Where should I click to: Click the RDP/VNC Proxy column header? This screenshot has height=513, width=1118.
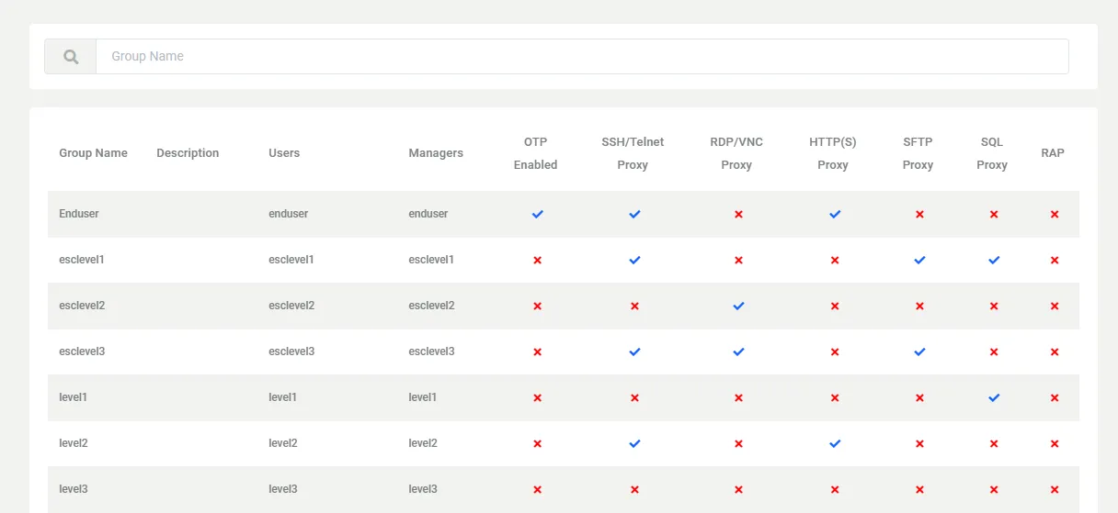tap(736, 153)
